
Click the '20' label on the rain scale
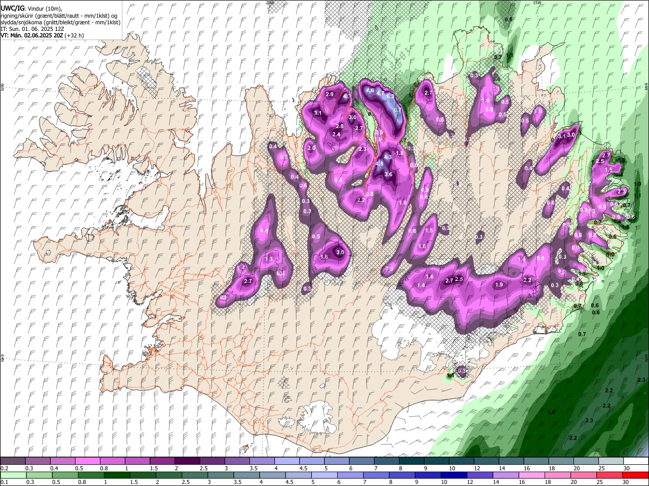pyautogui.click(x=573, y=482)
